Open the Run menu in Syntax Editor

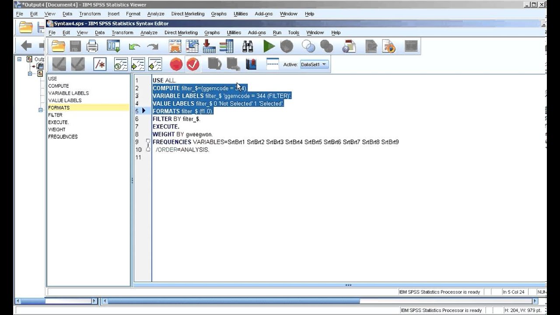pos(277,33)
